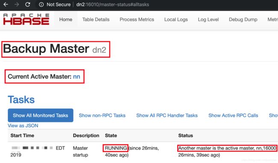Click the 'Not Secure' label in address bar
This screenshot has height=163, width=278.
click(59, 5)
